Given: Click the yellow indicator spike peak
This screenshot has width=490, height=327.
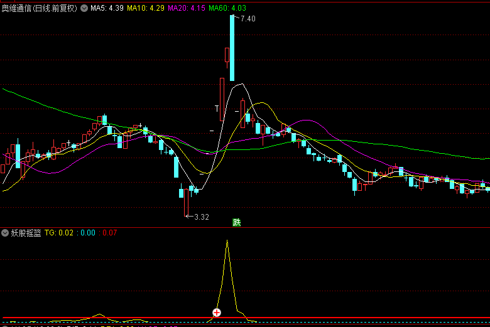Looking at the screenshot, I should click(227, 241).
